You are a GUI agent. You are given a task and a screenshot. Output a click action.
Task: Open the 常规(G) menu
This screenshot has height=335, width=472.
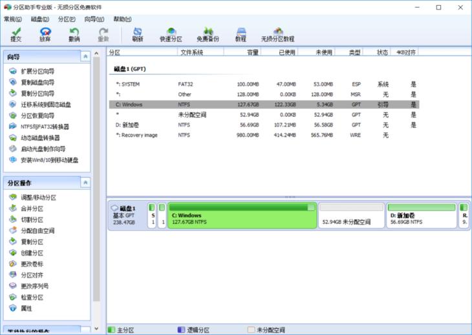13,19
